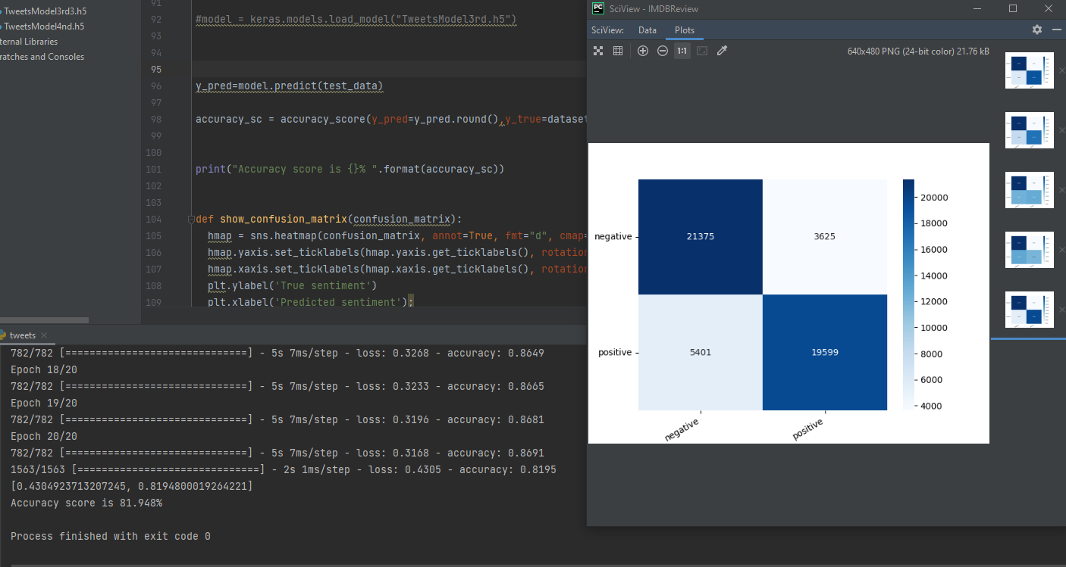Toggle the 1:1 actual size view
Viewport: 1066px width, 567px height.
tap(682, 51)
